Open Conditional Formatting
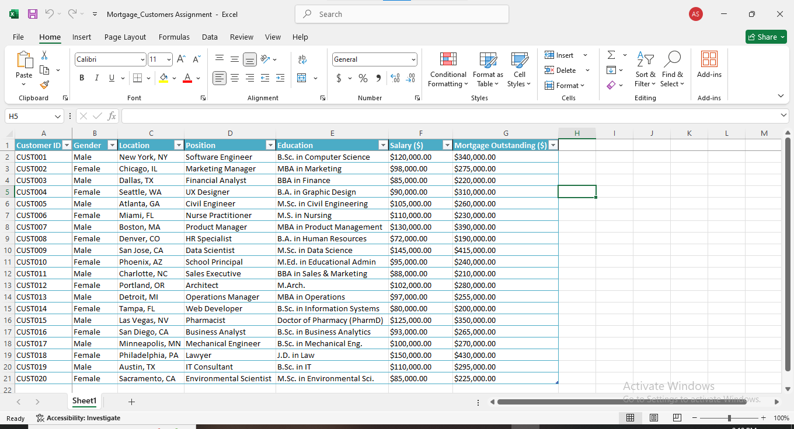Image resolution: width=794 pixels, height=429 pixels. [448, 69]
